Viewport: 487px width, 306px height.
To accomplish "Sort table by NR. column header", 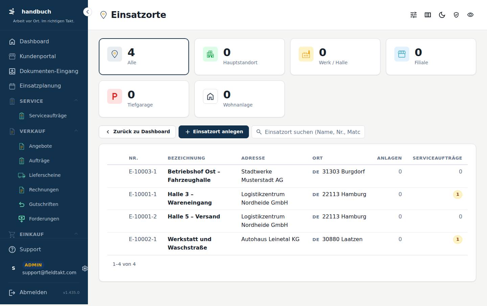I will tap(133, 158).
